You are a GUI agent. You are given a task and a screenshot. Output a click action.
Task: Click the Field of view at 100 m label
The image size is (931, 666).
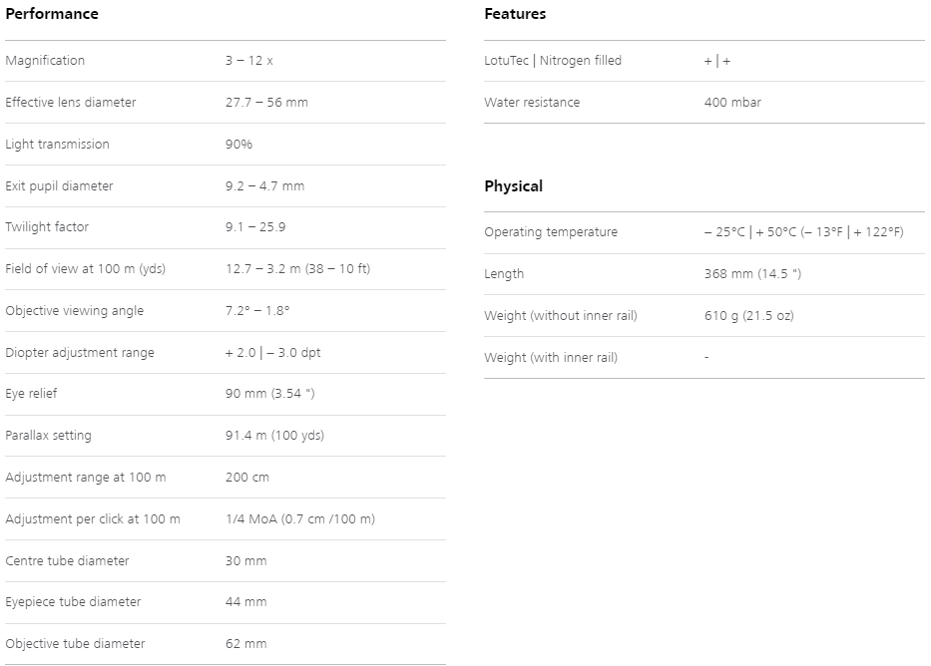click(86, 268)
